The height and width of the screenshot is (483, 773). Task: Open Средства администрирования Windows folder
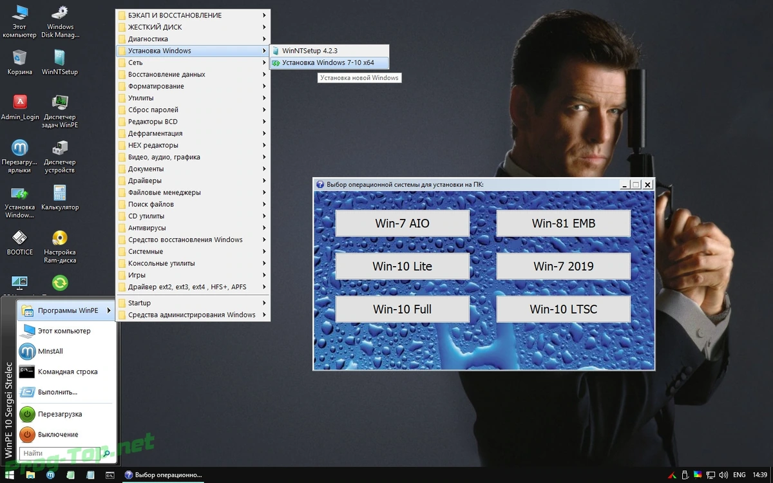(193, 315)
